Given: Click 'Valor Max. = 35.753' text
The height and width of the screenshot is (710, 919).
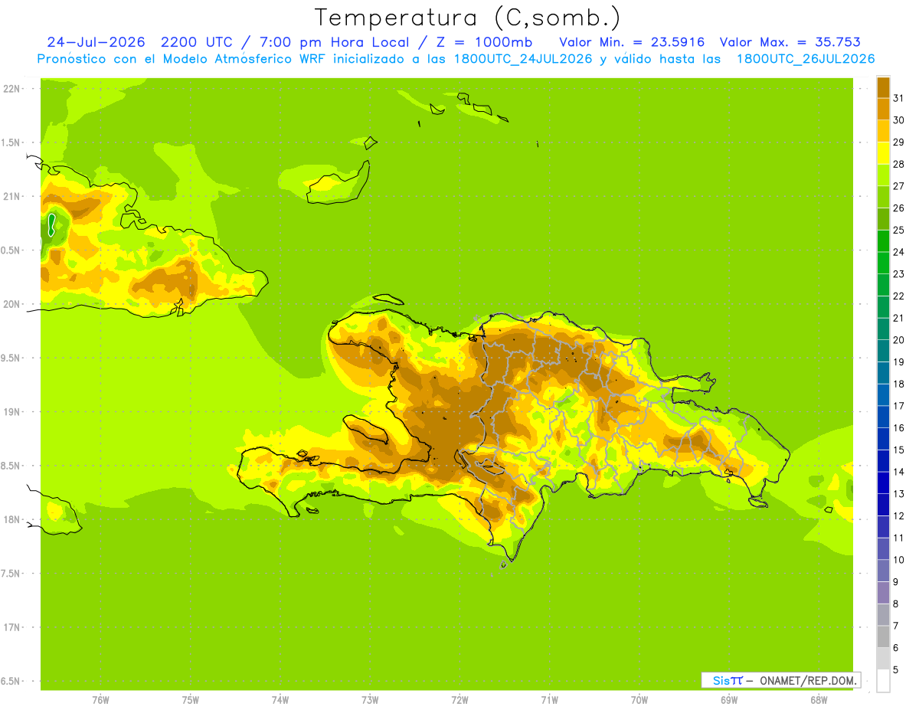Looking at the screenshot, I should (x=791, y=42).
